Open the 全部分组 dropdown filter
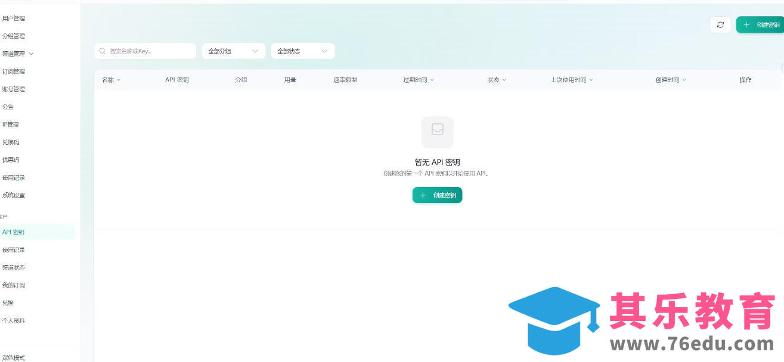Viewport: 784px width, 362px height. (x=233, y=51)
